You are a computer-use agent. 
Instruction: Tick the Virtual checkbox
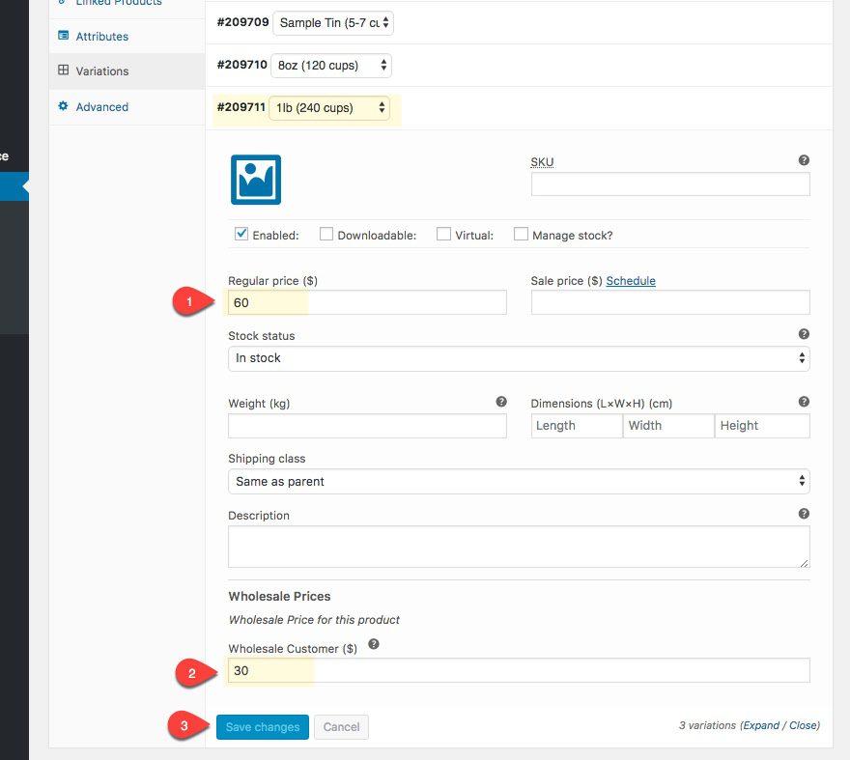(x=443, y=234)
